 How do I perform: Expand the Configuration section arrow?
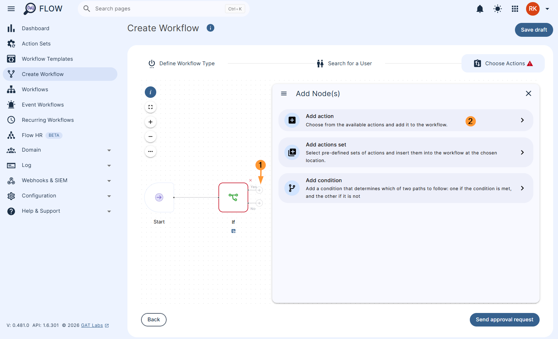click(x=109, y=196)
